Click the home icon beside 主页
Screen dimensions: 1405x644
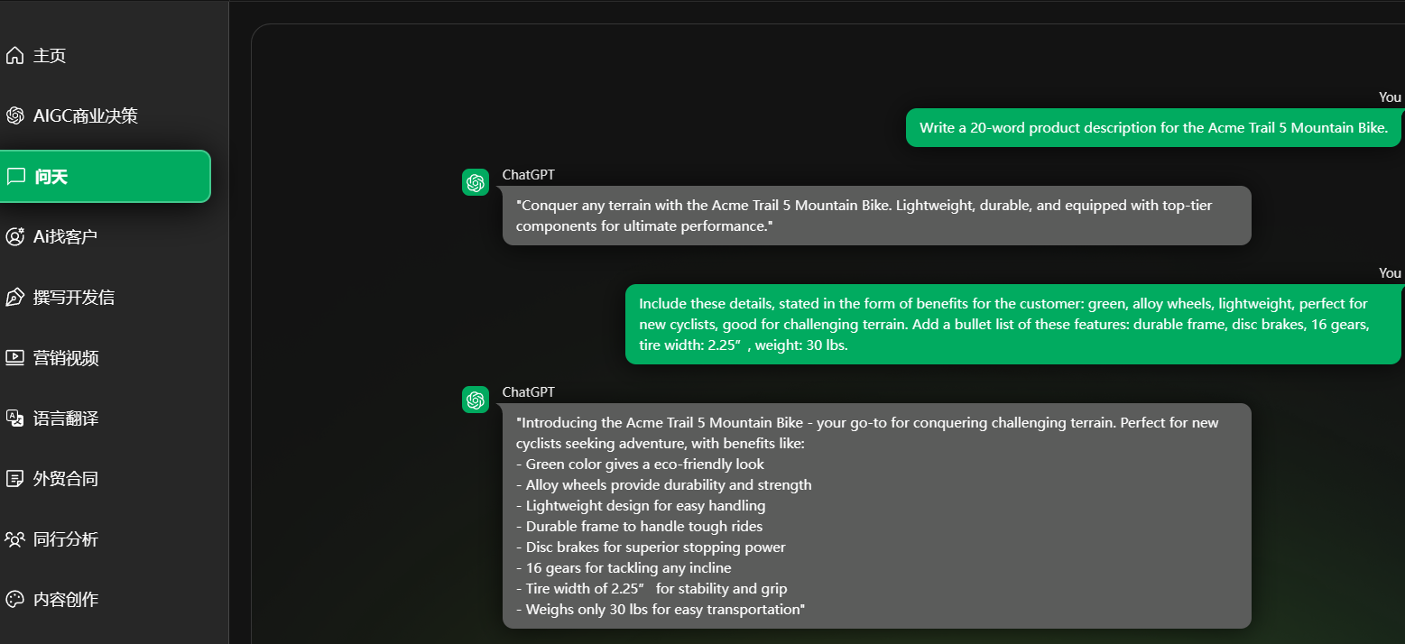pyautogui.click(x=14, y=56)
